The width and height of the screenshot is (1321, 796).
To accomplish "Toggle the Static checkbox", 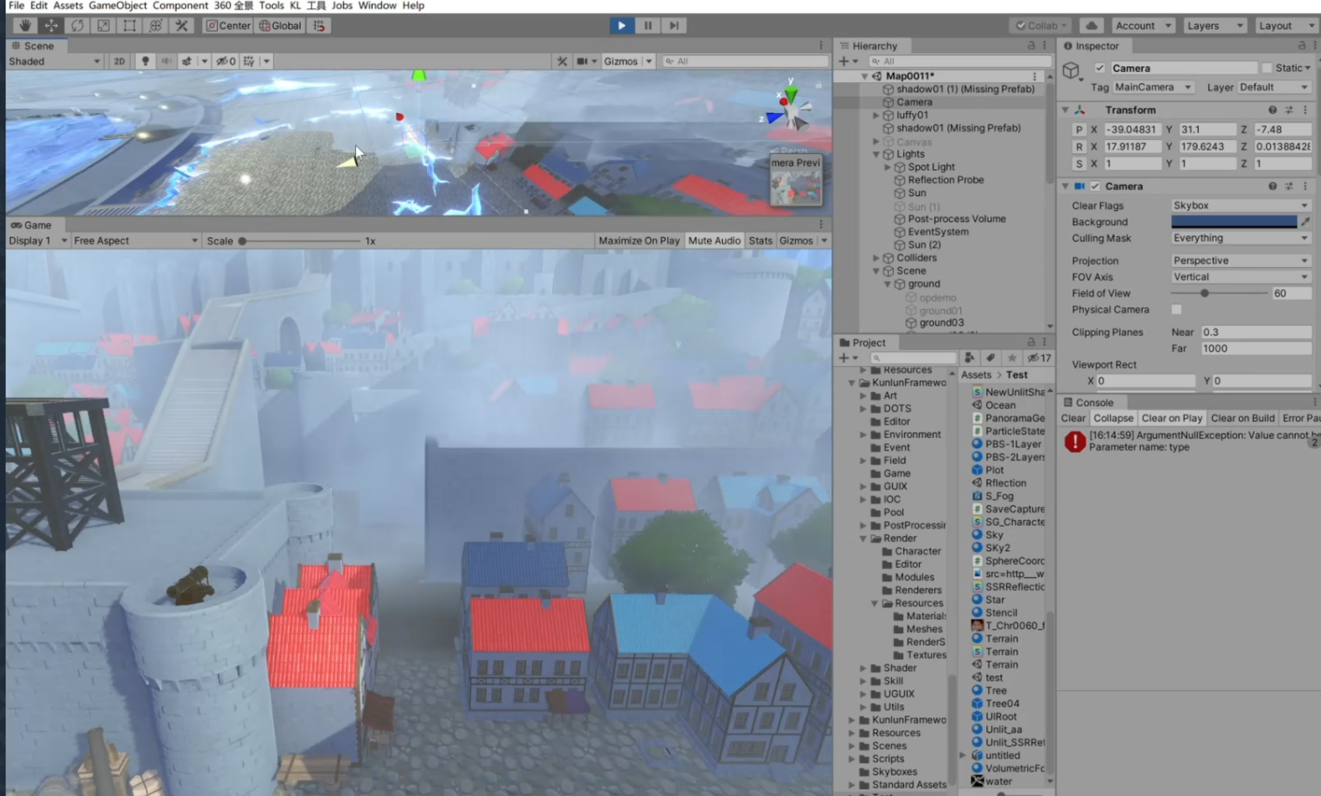I will (x=1267, y=68).
